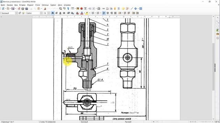Screen dimensions: 220x123
Task: Apply yellow highlighting color
Action: [87, 13]
